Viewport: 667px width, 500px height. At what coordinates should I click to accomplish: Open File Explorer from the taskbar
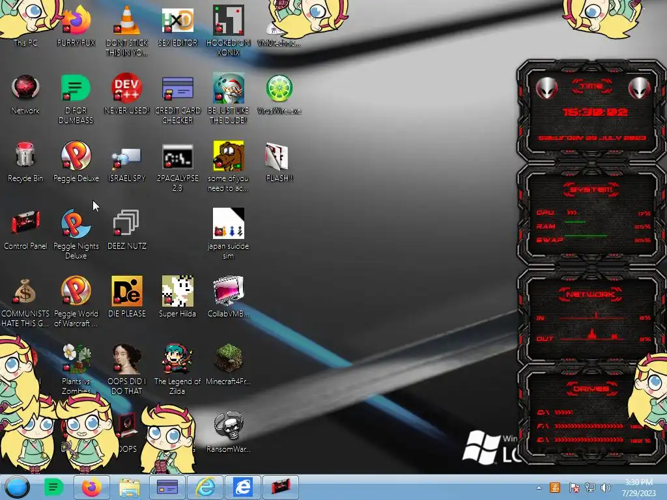click(130, 487)
